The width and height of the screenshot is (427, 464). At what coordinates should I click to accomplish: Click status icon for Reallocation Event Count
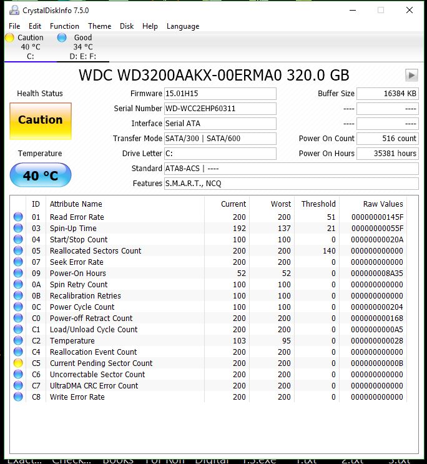(18, 352)
